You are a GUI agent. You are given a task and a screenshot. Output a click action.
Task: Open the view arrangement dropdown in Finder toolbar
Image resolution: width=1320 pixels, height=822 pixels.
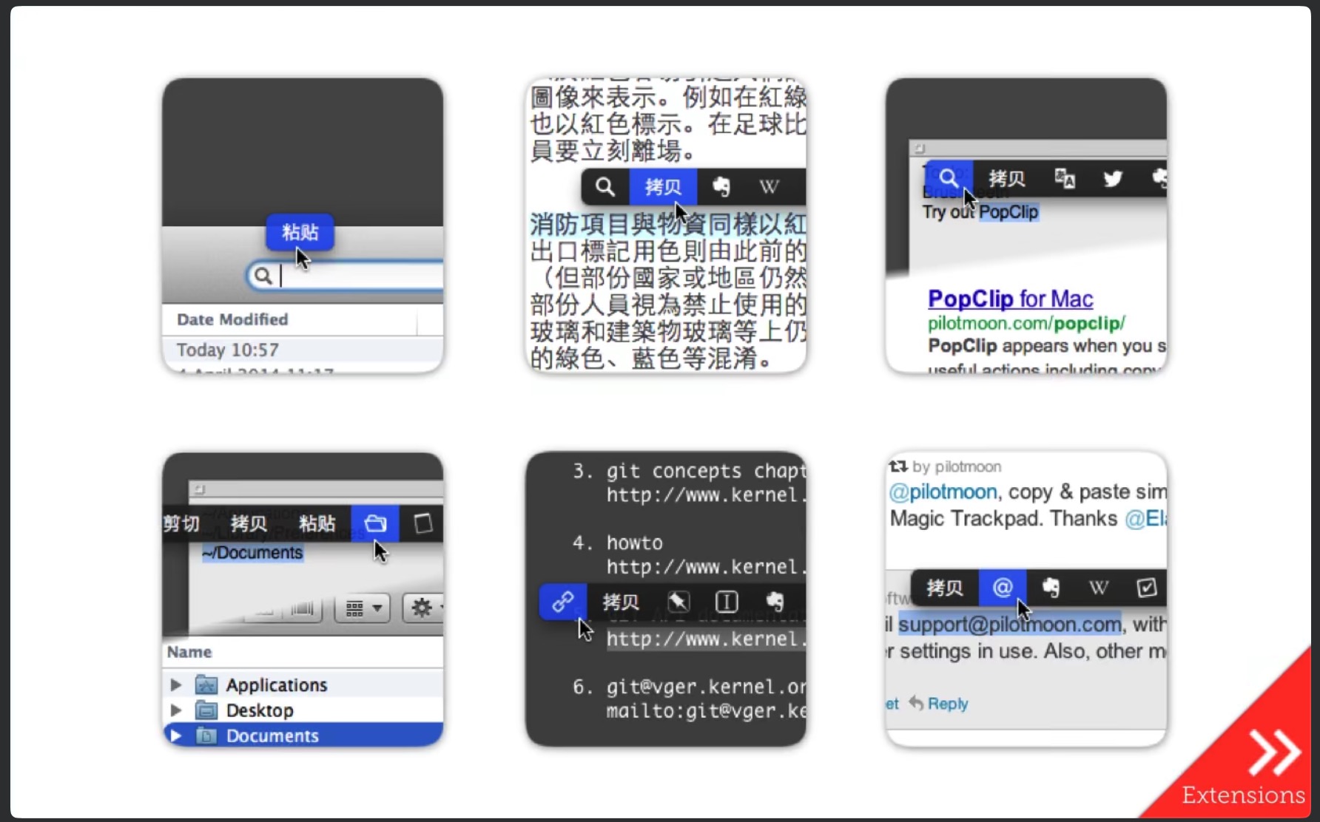click(x=363, y=608)
